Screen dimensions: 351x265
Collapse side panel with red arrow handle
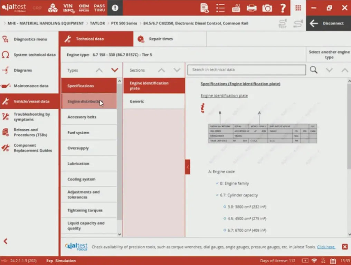coord(188,167)
